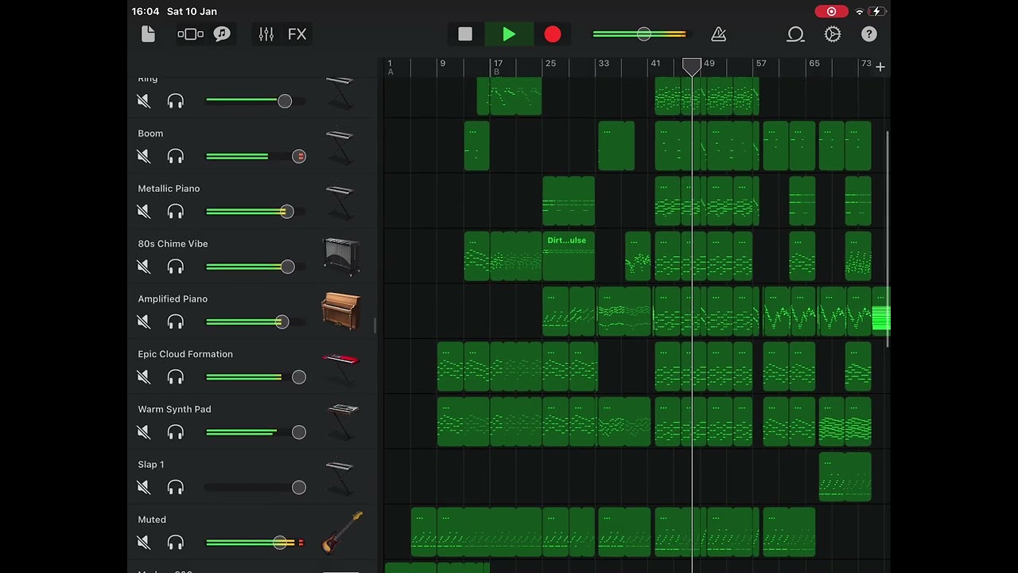Image resolution: width=1018 pixels, height=573 pixels.
Task: Check battery indicator in status bar
Action: click(x=876, y=11)
